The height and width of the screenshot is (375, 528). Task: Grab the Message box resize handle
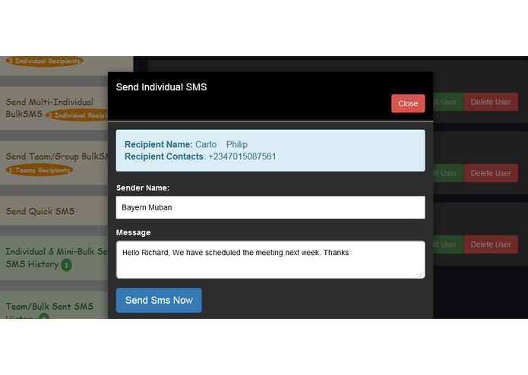coord(421,275)
